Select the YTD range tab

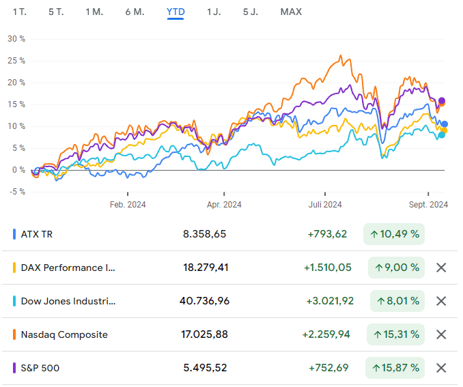point(176,12)
